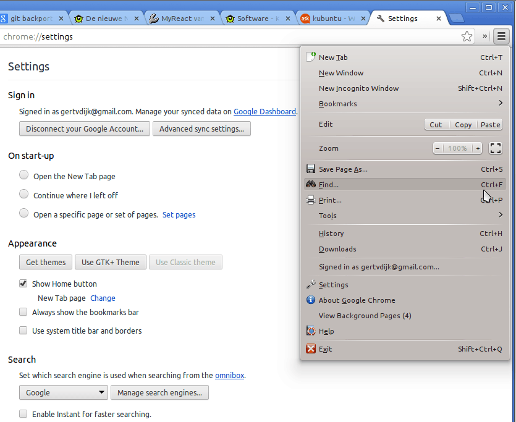516x422 pixels.
Task: Open the Google search engine dropdown
Action: click(x=64, y=392)
